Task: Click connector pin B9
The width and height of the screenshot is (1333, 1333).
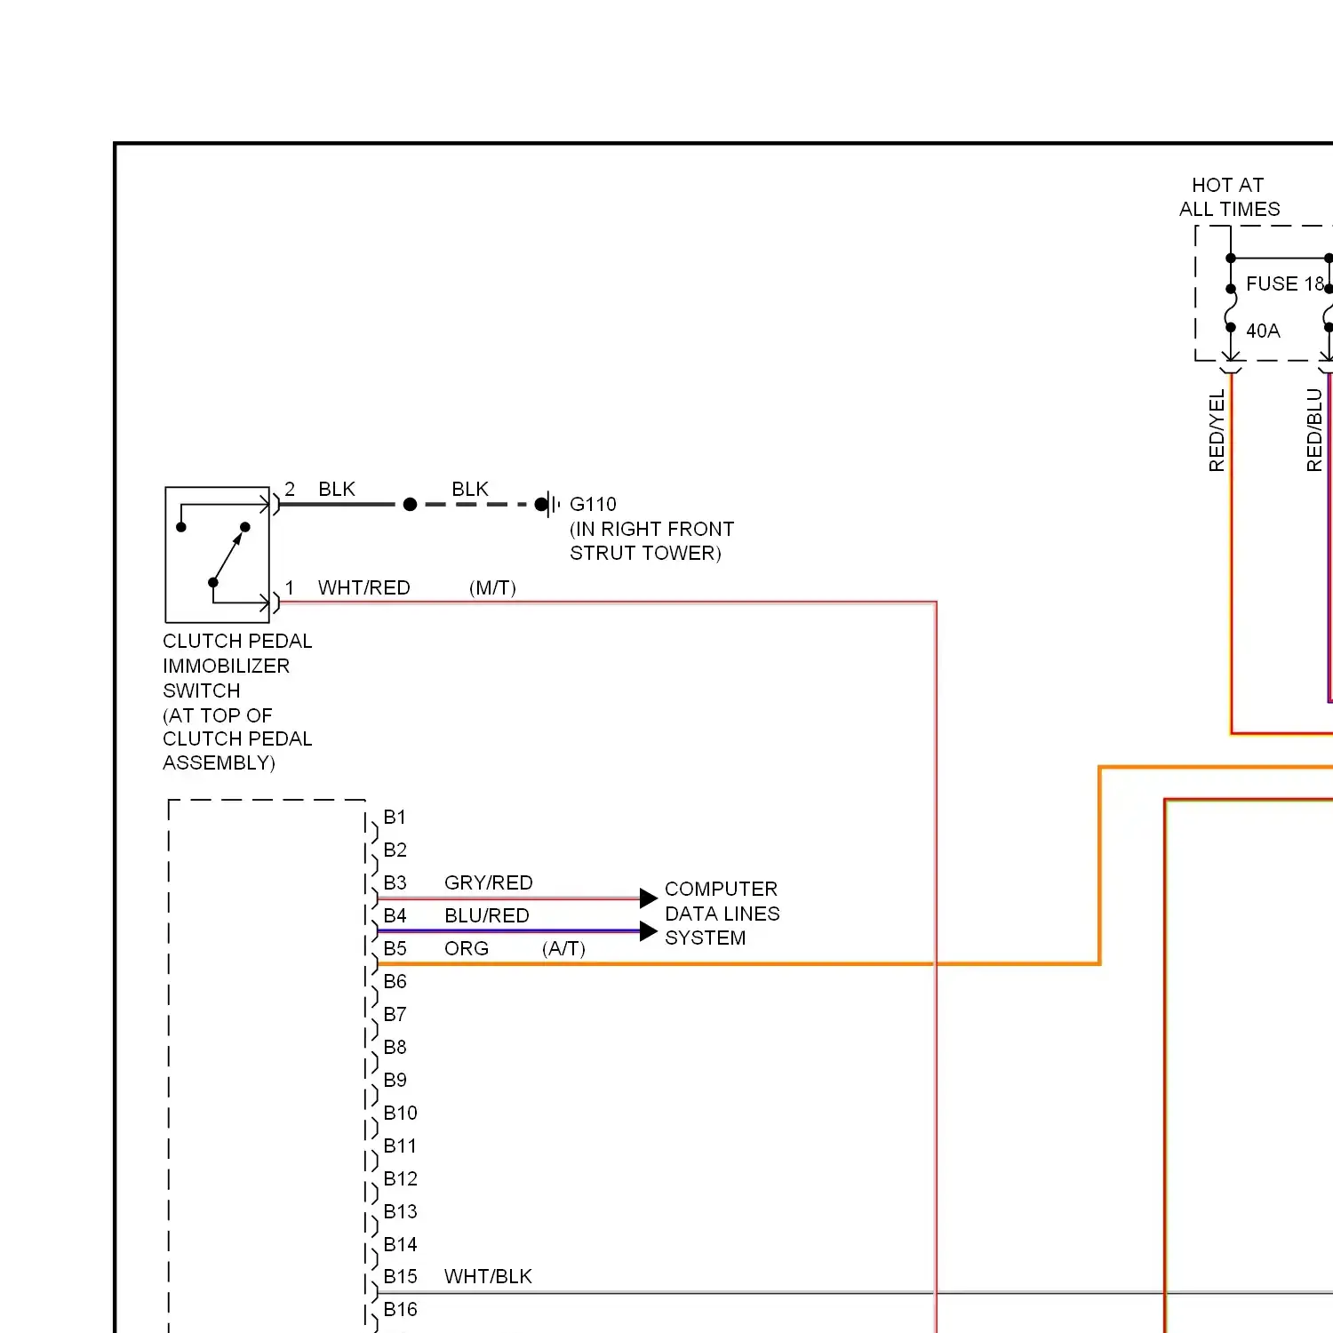Action: coord(395,1080)
